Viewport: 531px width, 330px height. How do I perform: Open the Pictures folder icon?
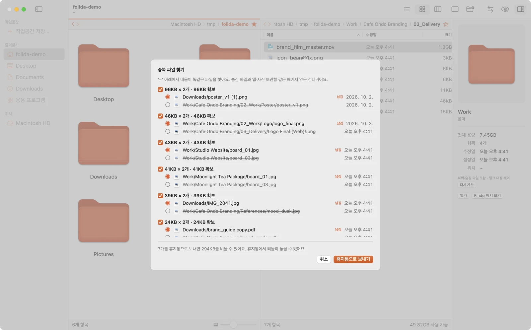pos(104,221)
